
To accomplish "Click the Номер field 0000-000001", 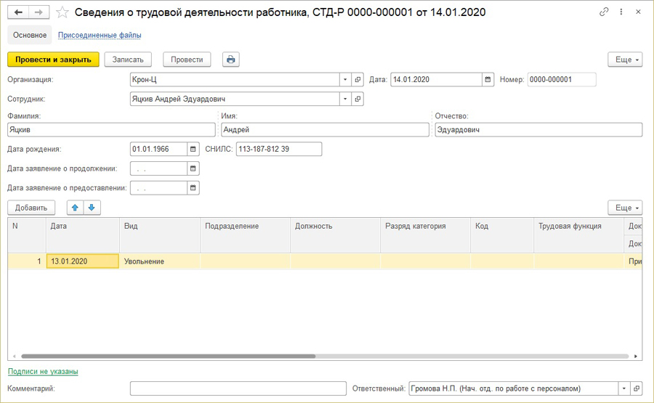I will point(562,79).
